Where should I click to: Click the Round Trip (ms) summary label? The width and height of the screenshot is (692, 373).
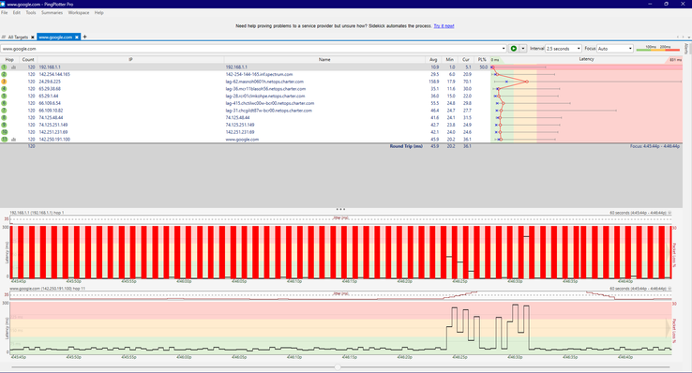[x=406, y=146]
